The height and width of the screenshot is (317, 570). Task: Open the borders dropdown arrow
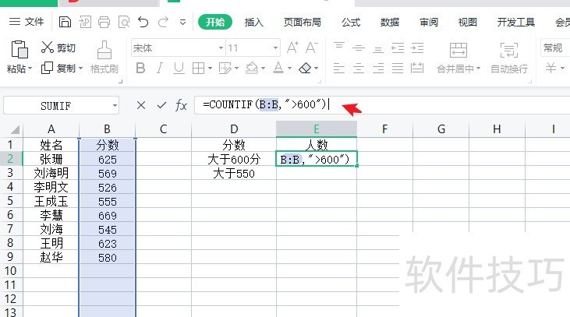[x=210, y=69]
